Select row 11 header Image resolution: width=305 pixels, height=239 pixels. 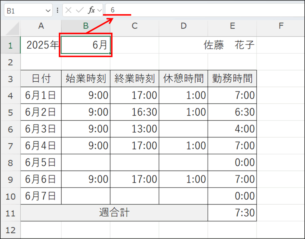point(10,213)
